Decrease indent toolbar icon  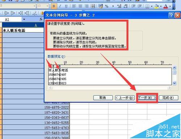point(133,6)
